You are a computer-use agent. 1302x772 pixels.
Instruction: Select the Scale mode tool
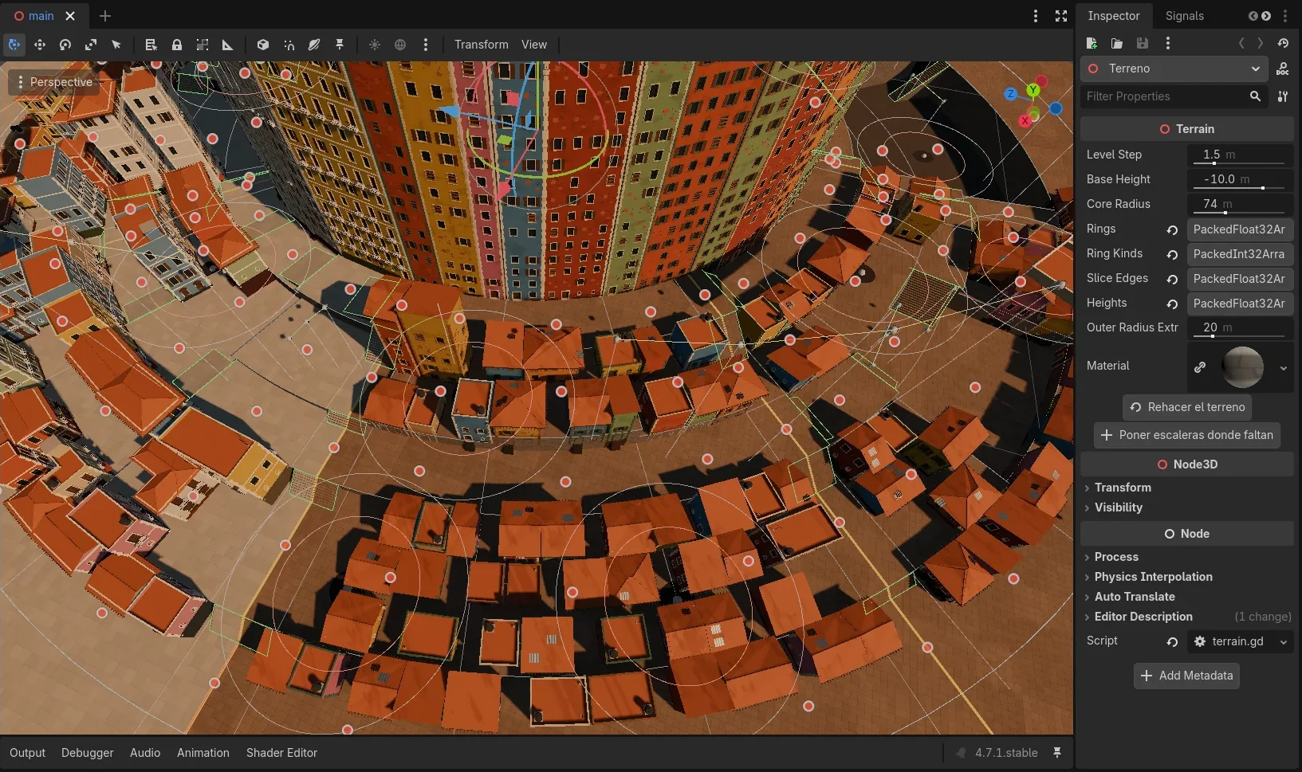click(91, 45)
